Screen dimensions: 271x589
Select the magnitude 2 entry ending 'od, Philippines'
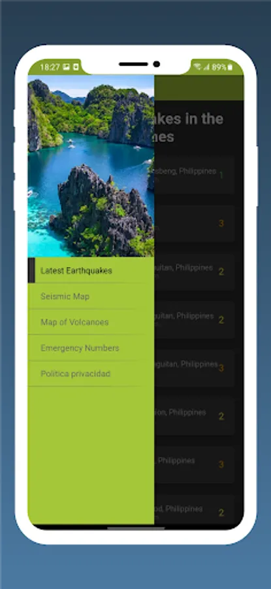click(x=195, y=512)
